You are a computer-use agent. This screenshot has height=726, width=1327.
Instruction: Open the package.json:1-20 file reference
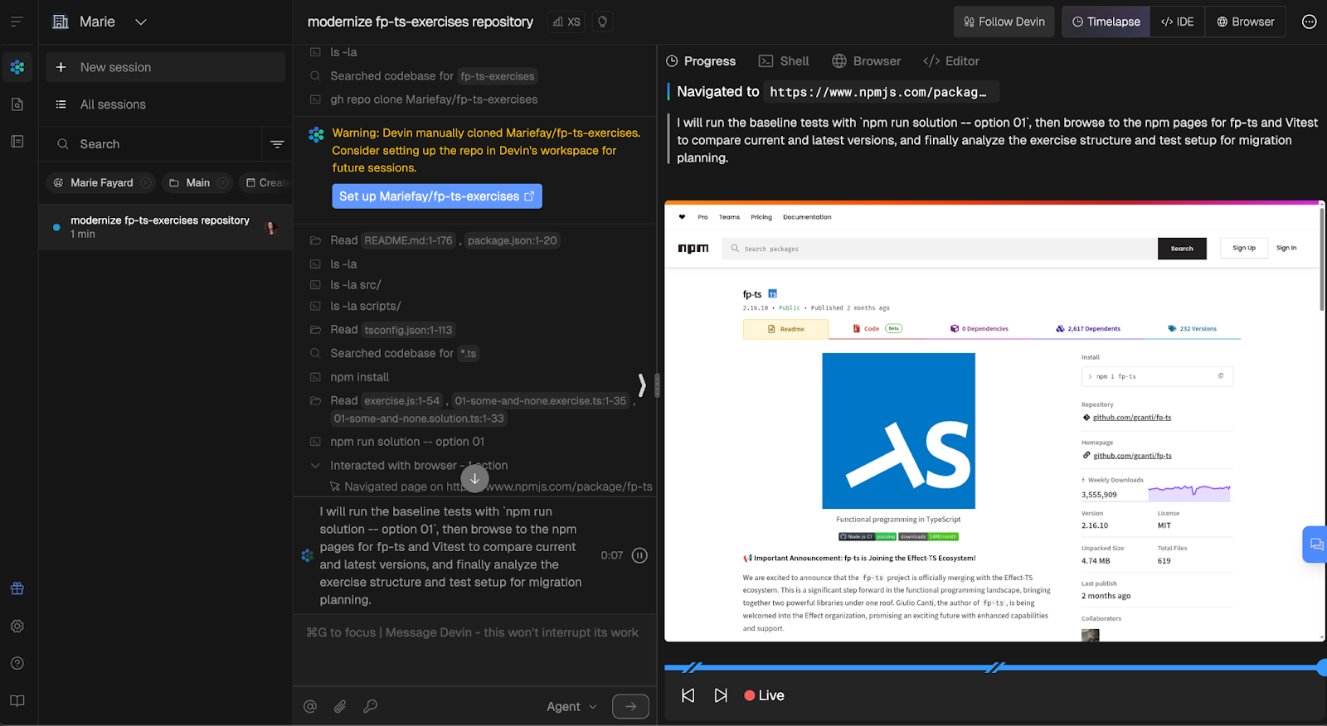click(x=512, y=240)
